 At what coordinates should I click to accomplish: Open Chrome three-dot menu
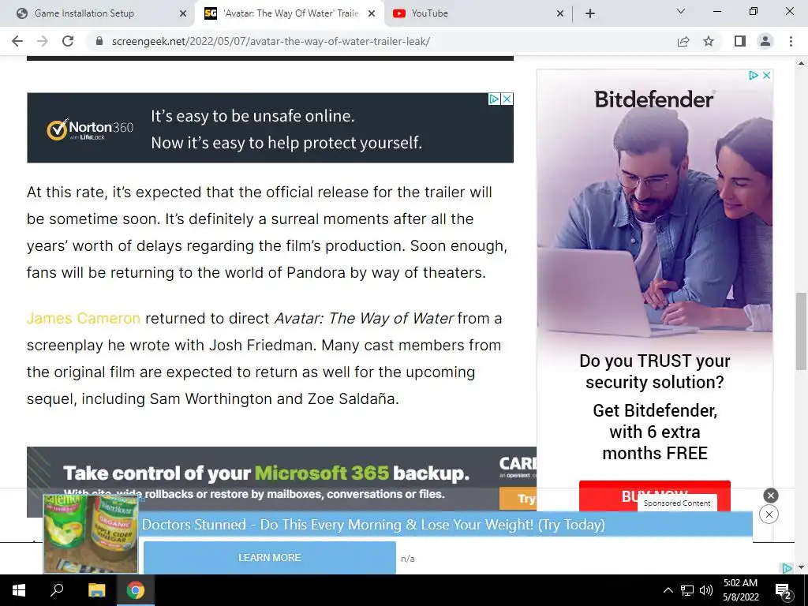[791, 41]
